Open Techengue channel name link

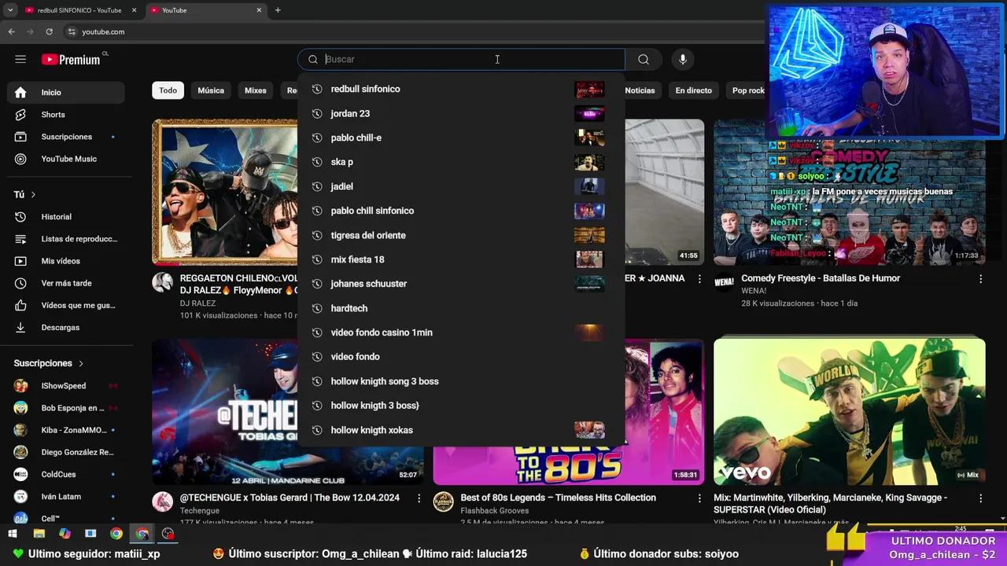[200, 511]
